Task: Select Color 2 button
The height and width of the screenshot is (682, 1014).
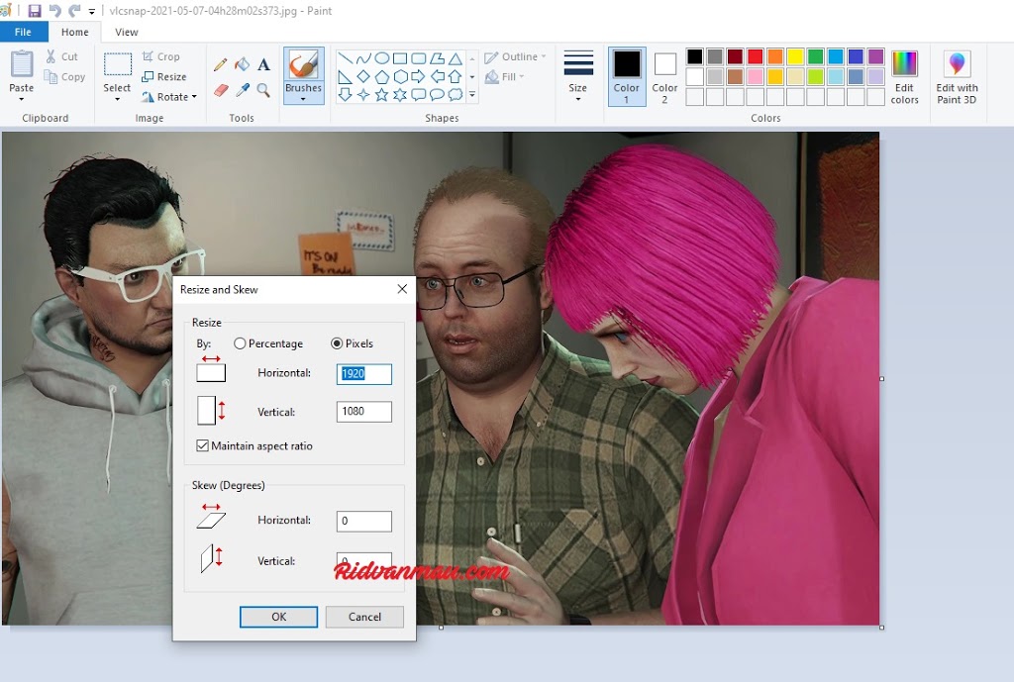Action: [x=664, y=76]
